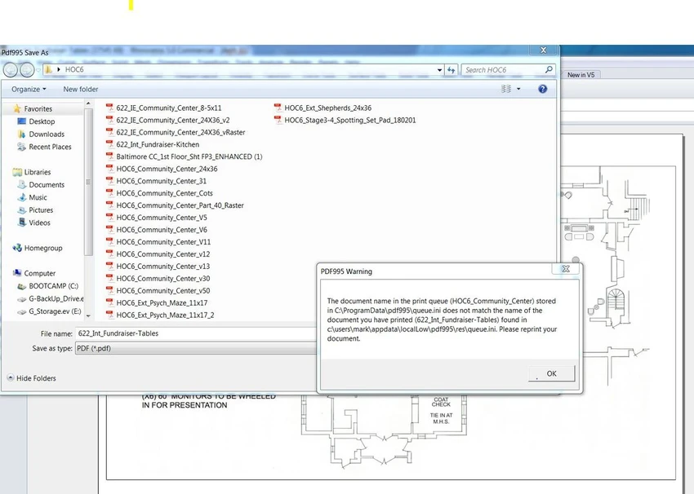Viewport: 694px width, 494px height.
Task: Select file HOC6_Community_Center_v13
Action: coord(162,267)
